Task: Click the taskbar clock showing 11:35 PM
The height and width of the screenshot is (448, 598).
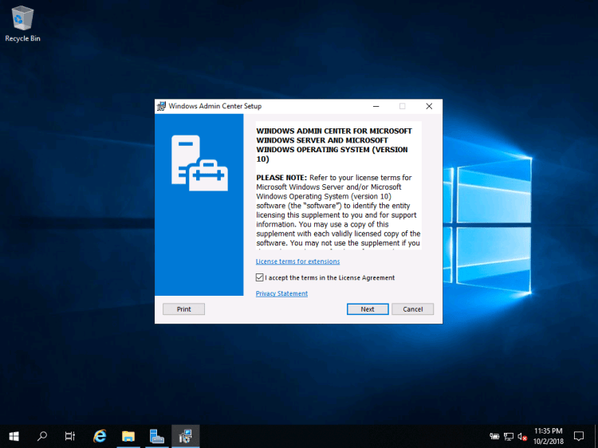Action: (549, 436)
